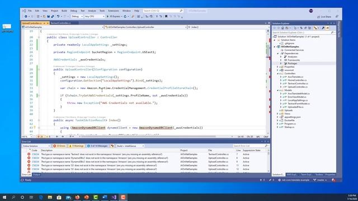The width and height of the screenshot is (358, 201).
Task: Open the AIOnNetSamples project navigation dropdown
Action: 63,27
